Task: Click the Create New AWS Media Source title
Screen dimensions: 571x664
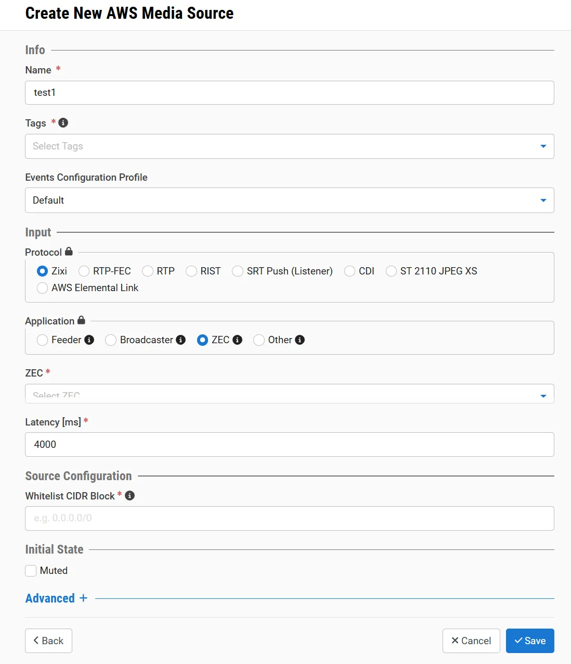Action: tap(129, 13)
